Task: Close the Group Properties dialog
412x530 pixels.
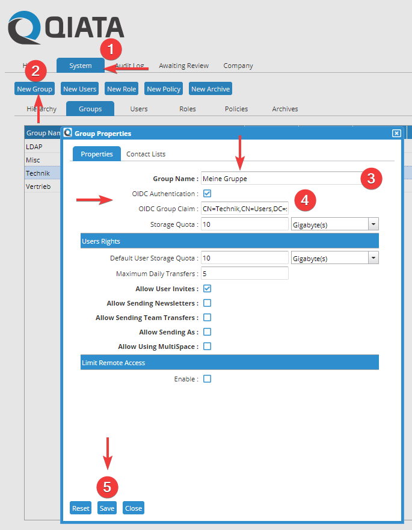Action: [396, 133]
